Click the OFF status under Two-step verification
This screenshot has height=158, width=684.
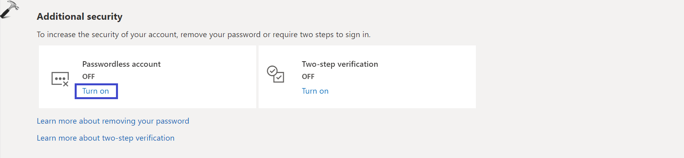(308, 77)
